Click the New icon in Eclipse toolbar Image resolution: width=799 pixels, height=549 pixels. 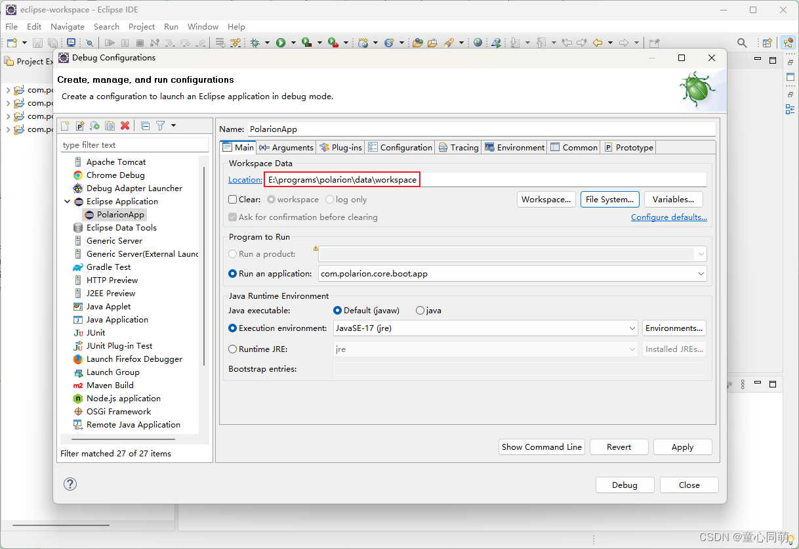(x=12, y=43)
